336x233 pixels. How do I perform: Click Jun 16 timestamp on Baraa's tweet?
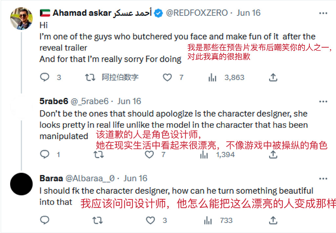(135, 178)
